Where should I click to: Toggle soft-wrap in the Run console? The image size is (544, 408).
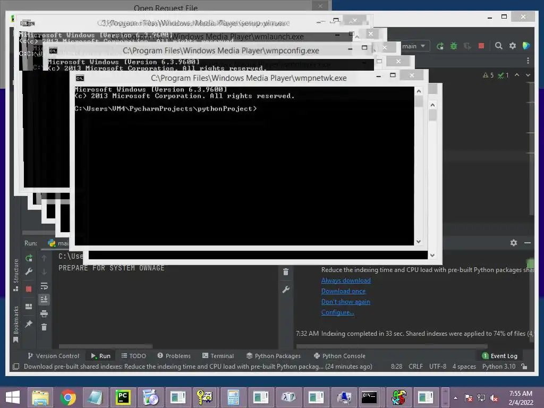44,286
